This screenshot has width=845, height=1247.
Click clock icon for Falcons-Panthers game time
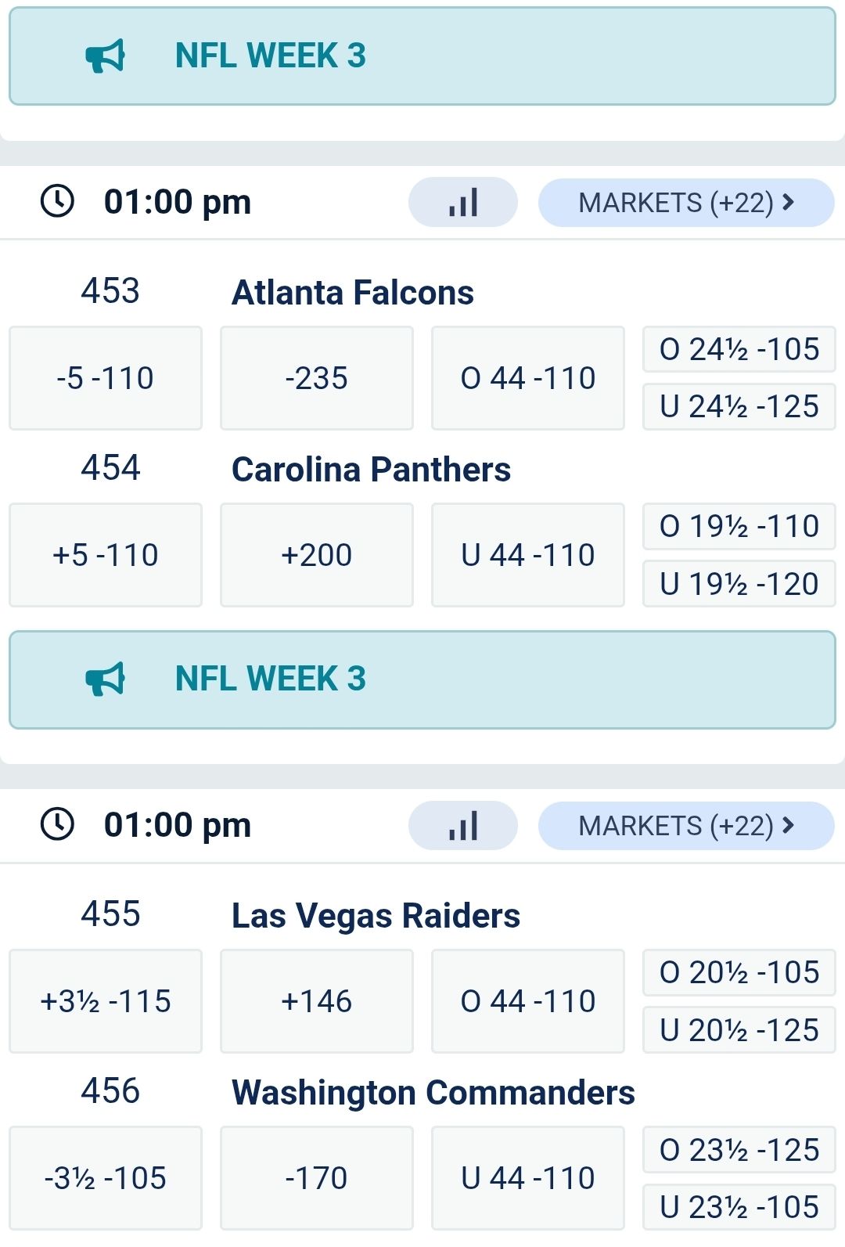[57, 201]
